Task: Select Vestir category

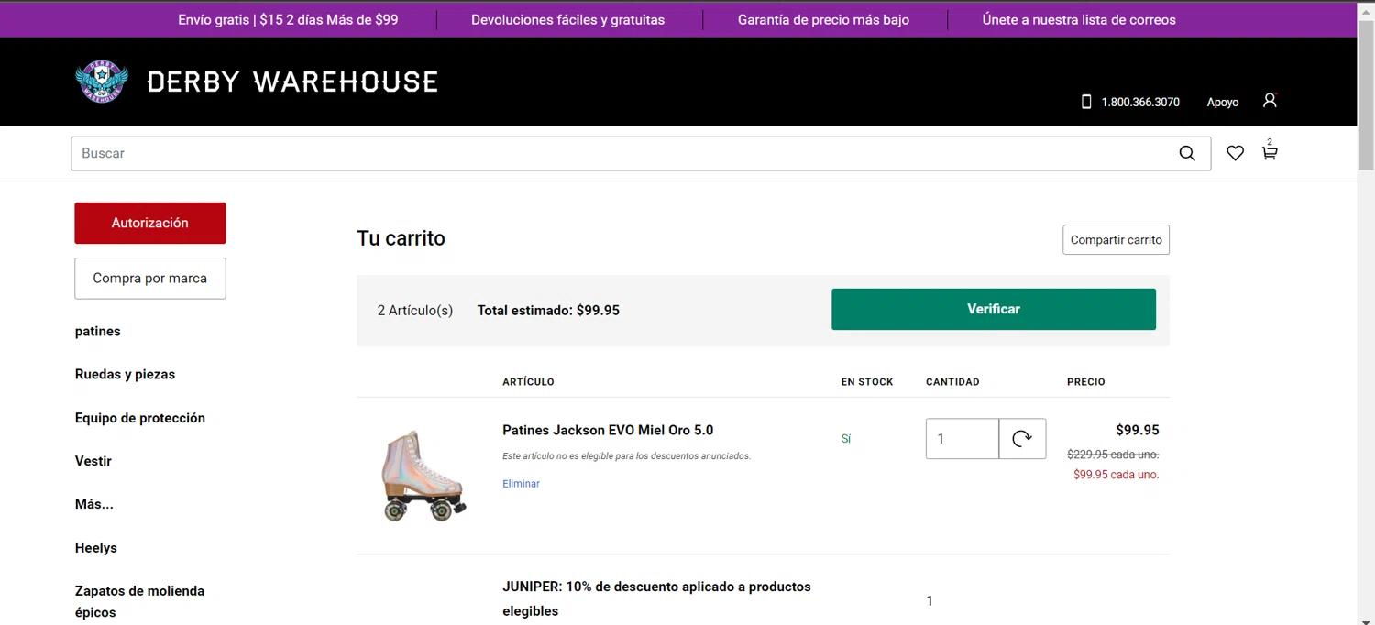Action: click(93, 461)
